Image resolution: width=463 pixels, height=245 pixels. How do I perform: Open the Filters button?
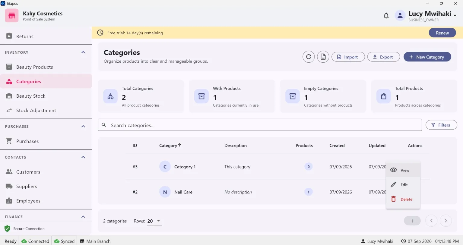point(441,125)
